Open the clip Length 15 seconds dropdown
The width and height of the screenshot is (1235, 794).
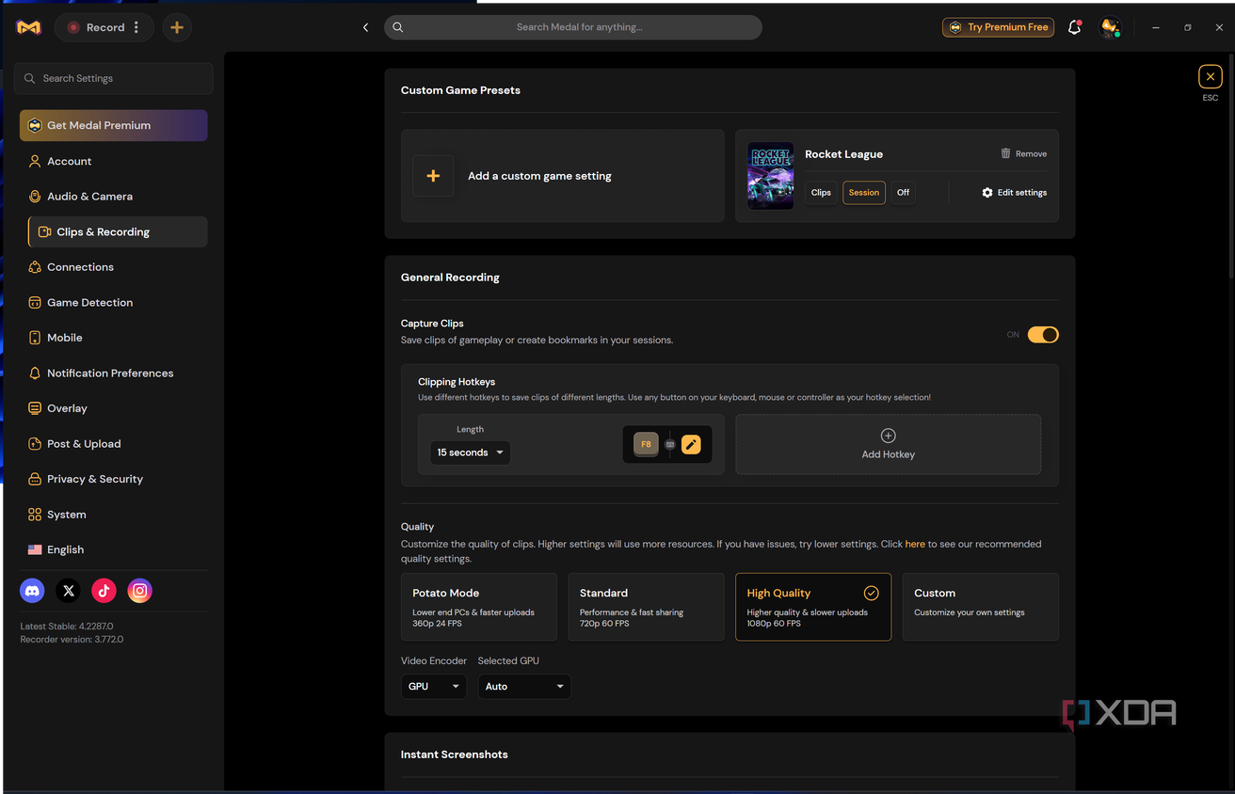[x=470, y=453]
